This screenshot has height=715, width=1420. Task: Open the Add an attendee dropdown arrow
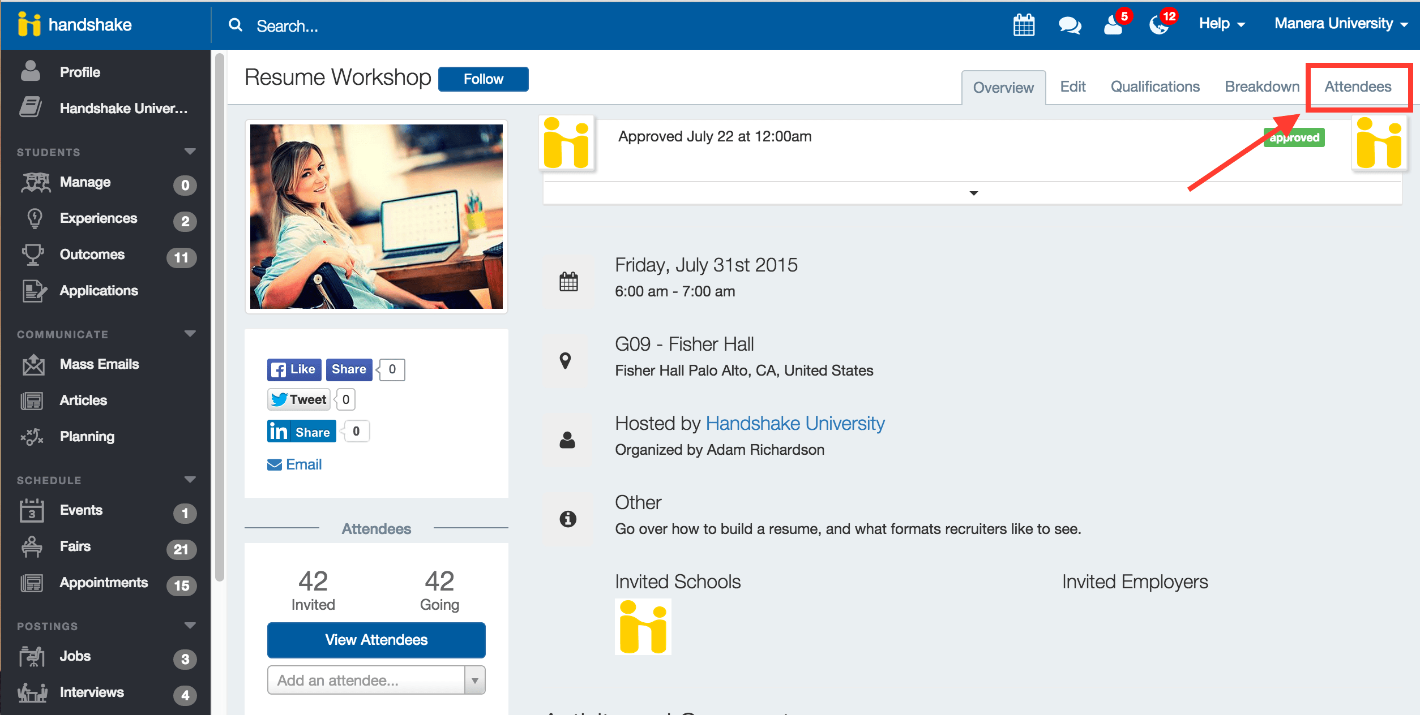pyautogui.click(x=475, y=680)
